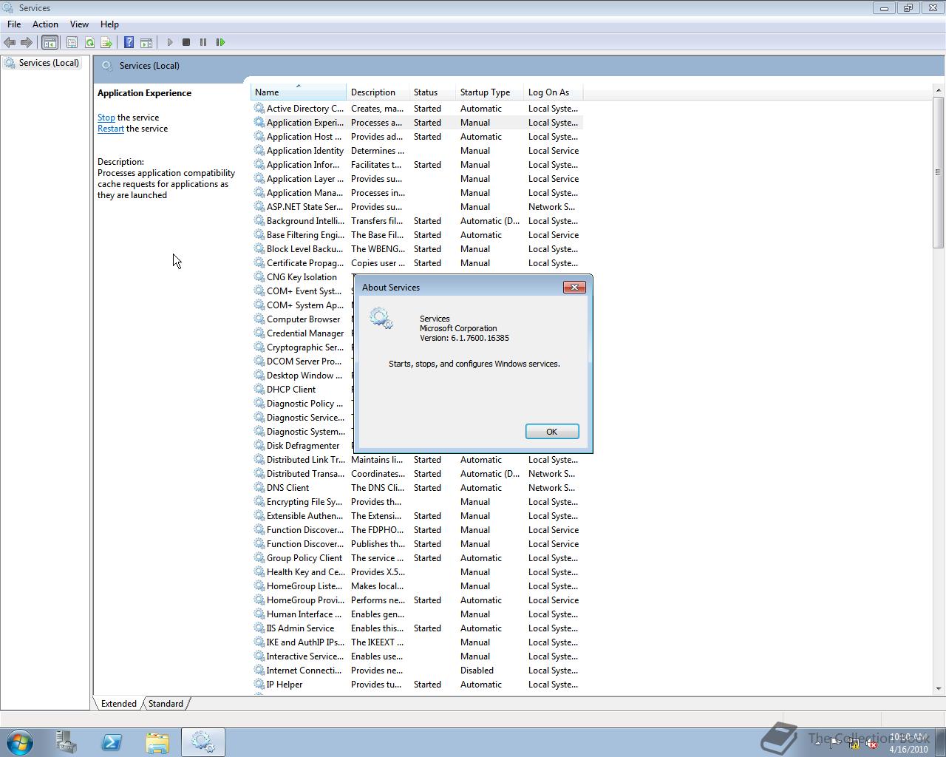946x757 pixels.
Task: Open the Properties toolbar icon
Action: pos(72,42)
